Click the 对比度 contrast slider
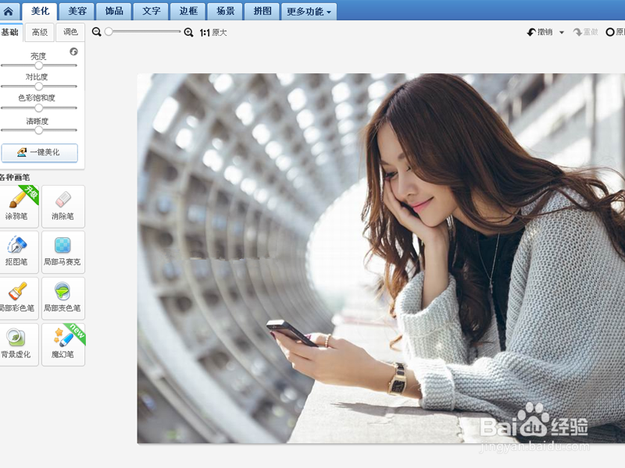Viewport: 625px width, 468px height. [38, 86]
